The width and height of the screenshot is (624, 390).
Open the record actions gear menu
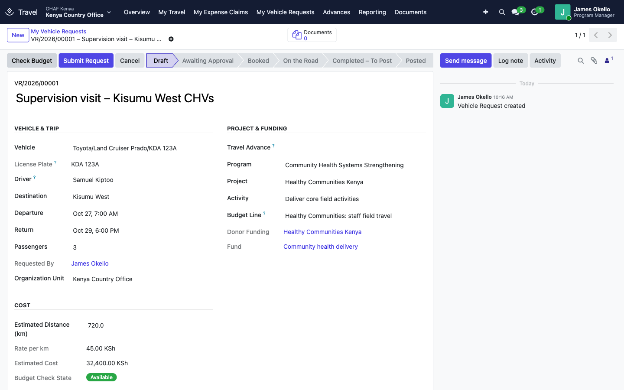(x=171, y=39)
